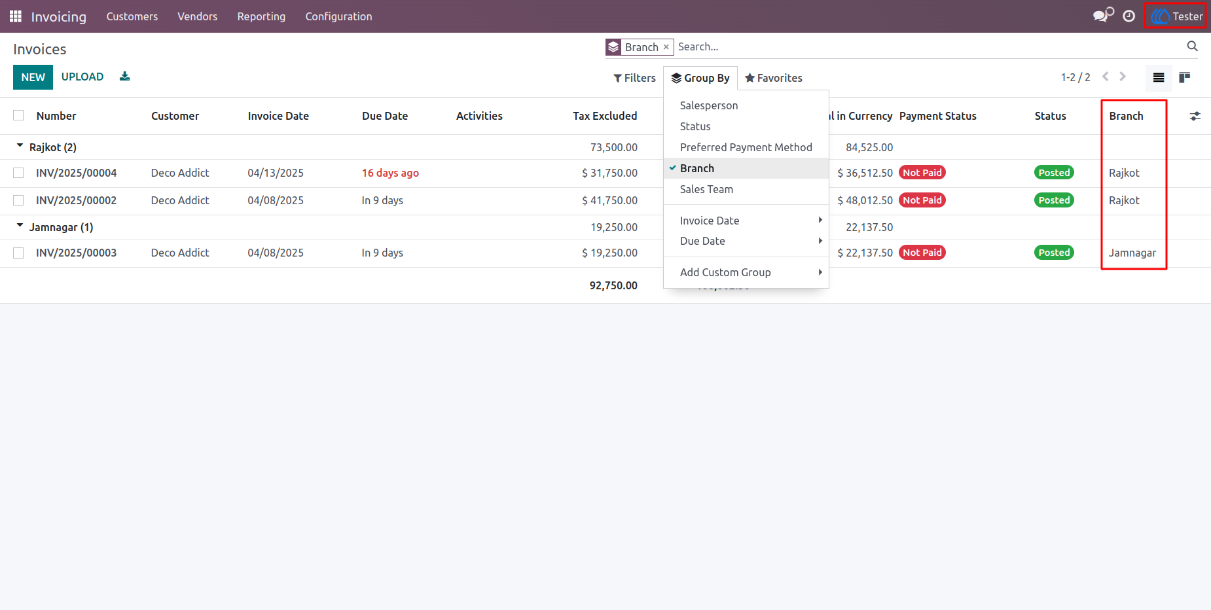
Task: Open the conversations chat icon
Action: (1103, 16)
